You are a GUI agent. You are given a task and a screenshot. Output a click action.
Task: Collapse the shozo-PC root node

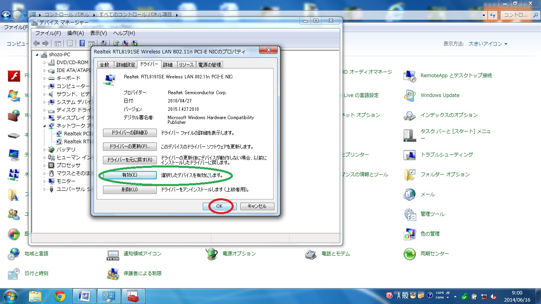tap(37, 55)
